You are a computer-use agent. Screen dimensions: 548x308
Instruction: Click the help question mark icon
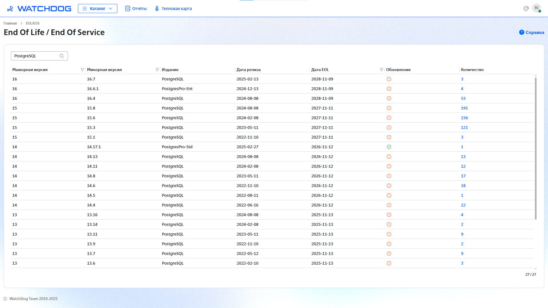[521, 32]
